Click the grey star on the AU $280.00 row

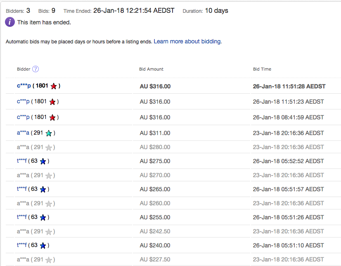point(49,147)
